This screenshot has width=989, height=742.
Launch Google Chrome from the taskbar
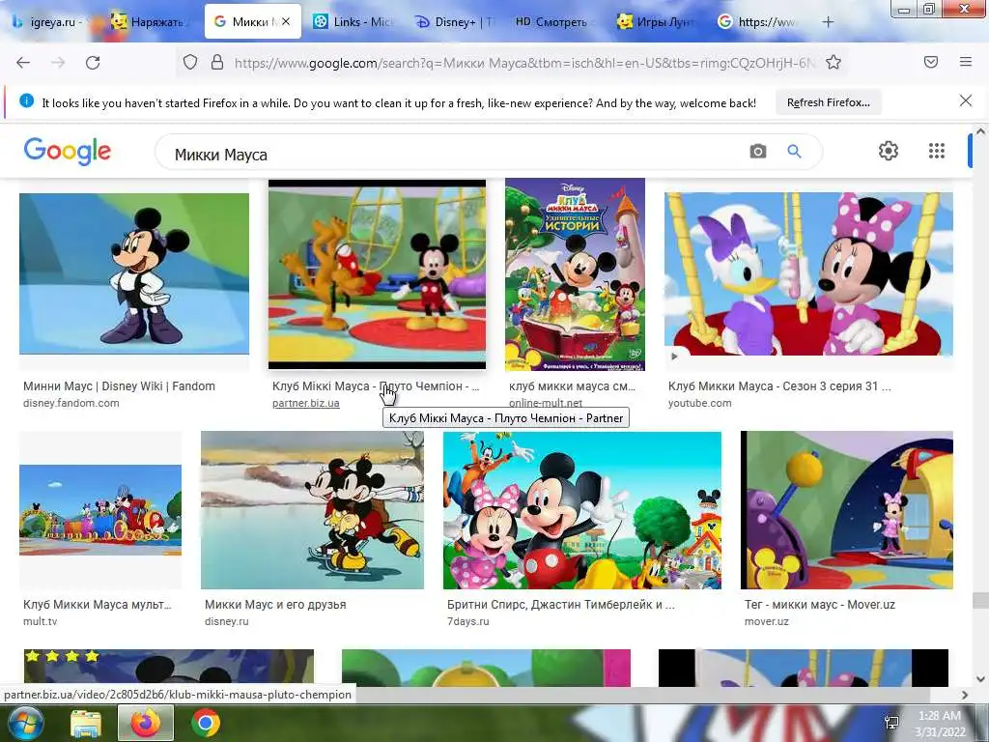point(206,723)
